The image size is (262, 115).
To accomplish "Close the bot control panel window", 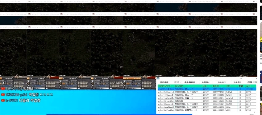I will (x=256, y=78).
